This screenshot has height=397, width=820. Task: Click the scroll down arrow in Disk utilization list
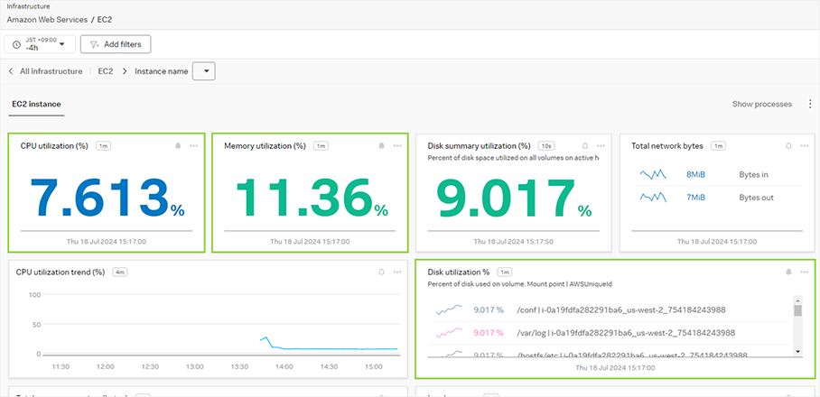[797, 350]
